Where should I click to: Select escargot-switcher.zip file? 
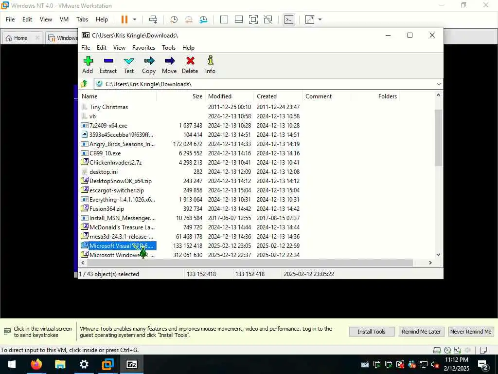click(x=117, y=190)
